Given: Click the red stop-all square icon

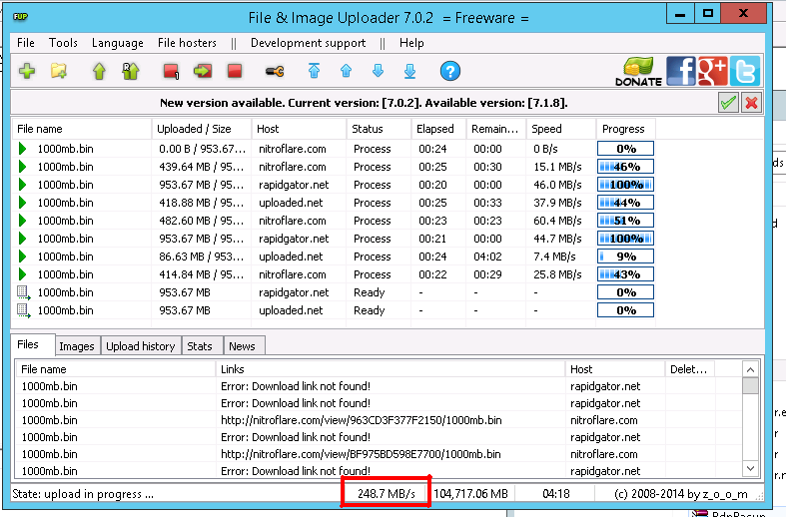Looking at the screenshot, I should (x=235, y=71).
